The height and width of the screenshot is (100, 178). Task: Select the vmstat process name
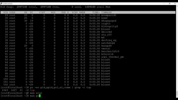pyautogui.click(x=106, y=49)
